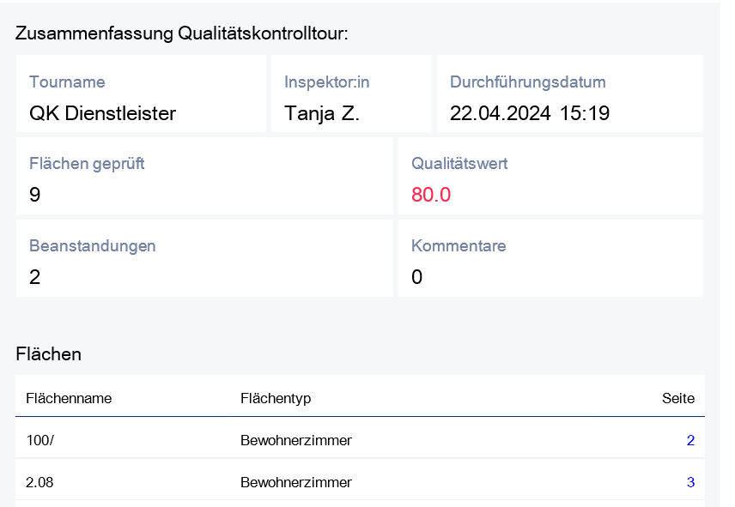Viewport: 735px width, 507px height.
Task: Select the Inspektor:in card Tanja Z.
Action: tap(351, 94)
